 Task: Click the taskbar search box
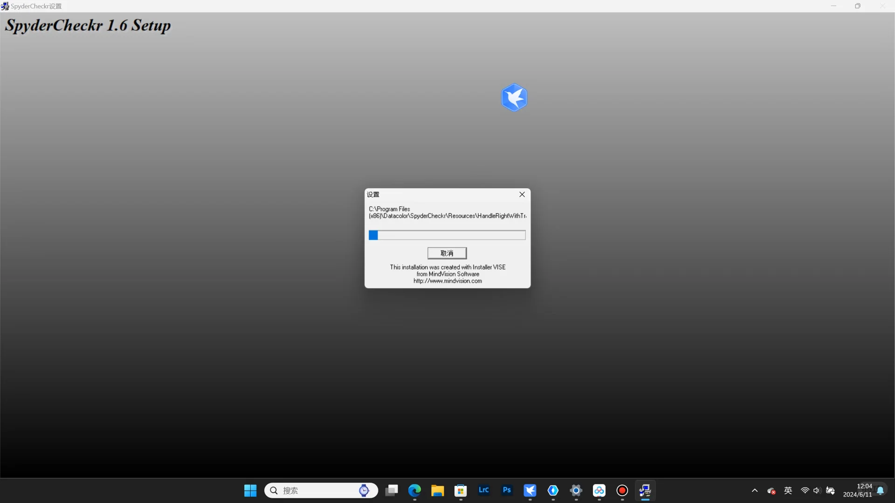click(317, 490)
